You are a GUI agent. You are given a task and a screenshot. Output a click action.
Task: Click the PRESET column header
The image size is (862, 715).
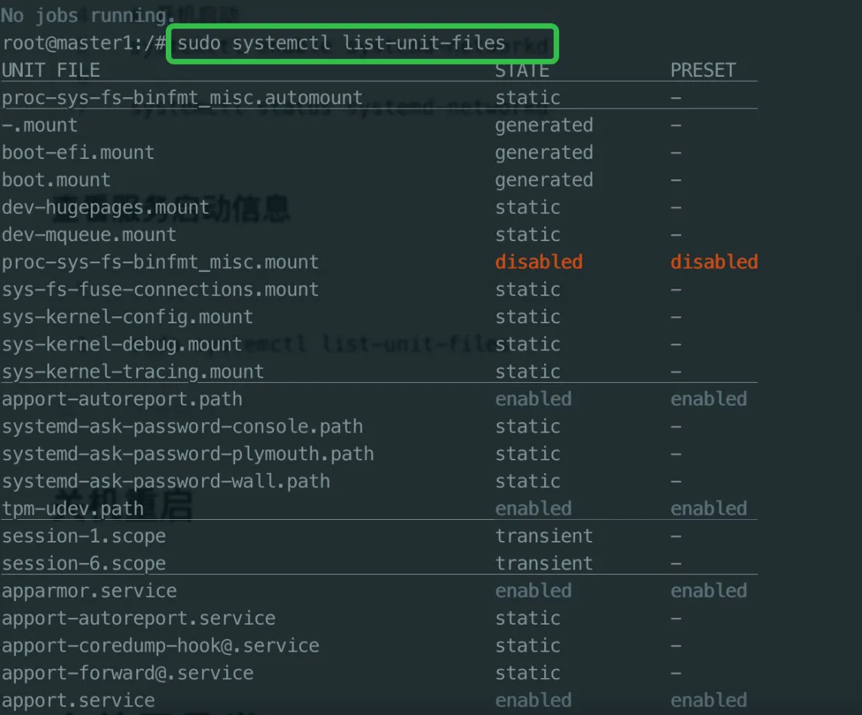pyautogui.click(x=703, y=70)
